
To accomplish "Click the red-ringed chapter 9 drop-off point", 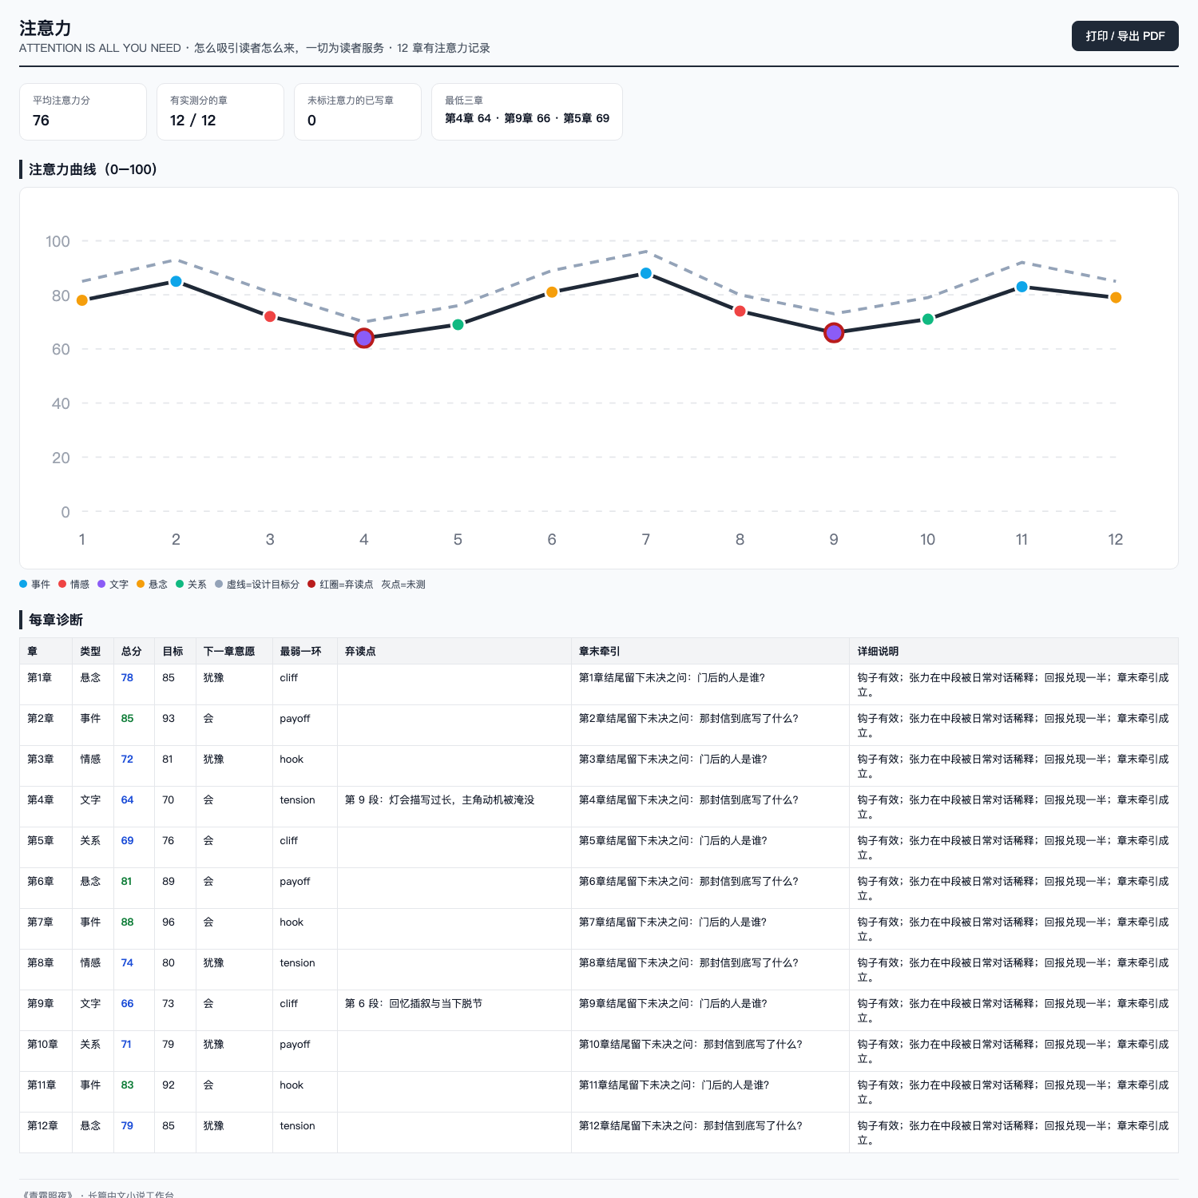I will click(x=834, y=333).
